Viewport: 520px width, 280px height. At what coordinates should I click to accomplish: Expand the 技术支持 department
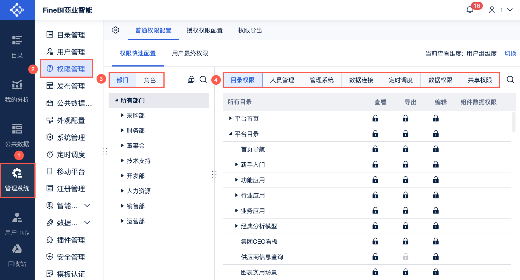click(122, 160)
